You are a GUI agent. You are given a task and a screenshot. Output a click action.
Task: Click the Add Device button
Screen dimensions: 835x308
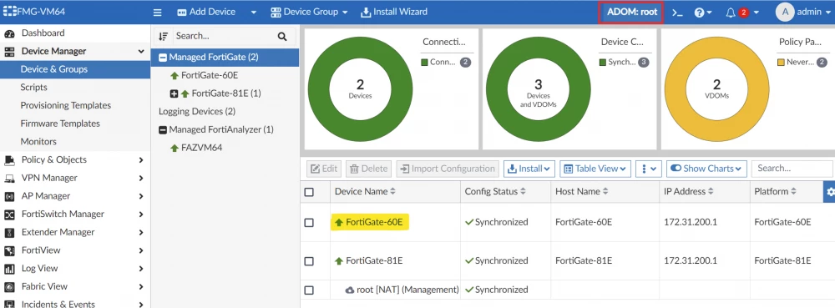(206, 12)
